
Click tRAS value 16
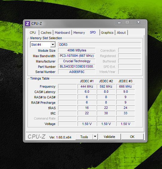(87, 108)
